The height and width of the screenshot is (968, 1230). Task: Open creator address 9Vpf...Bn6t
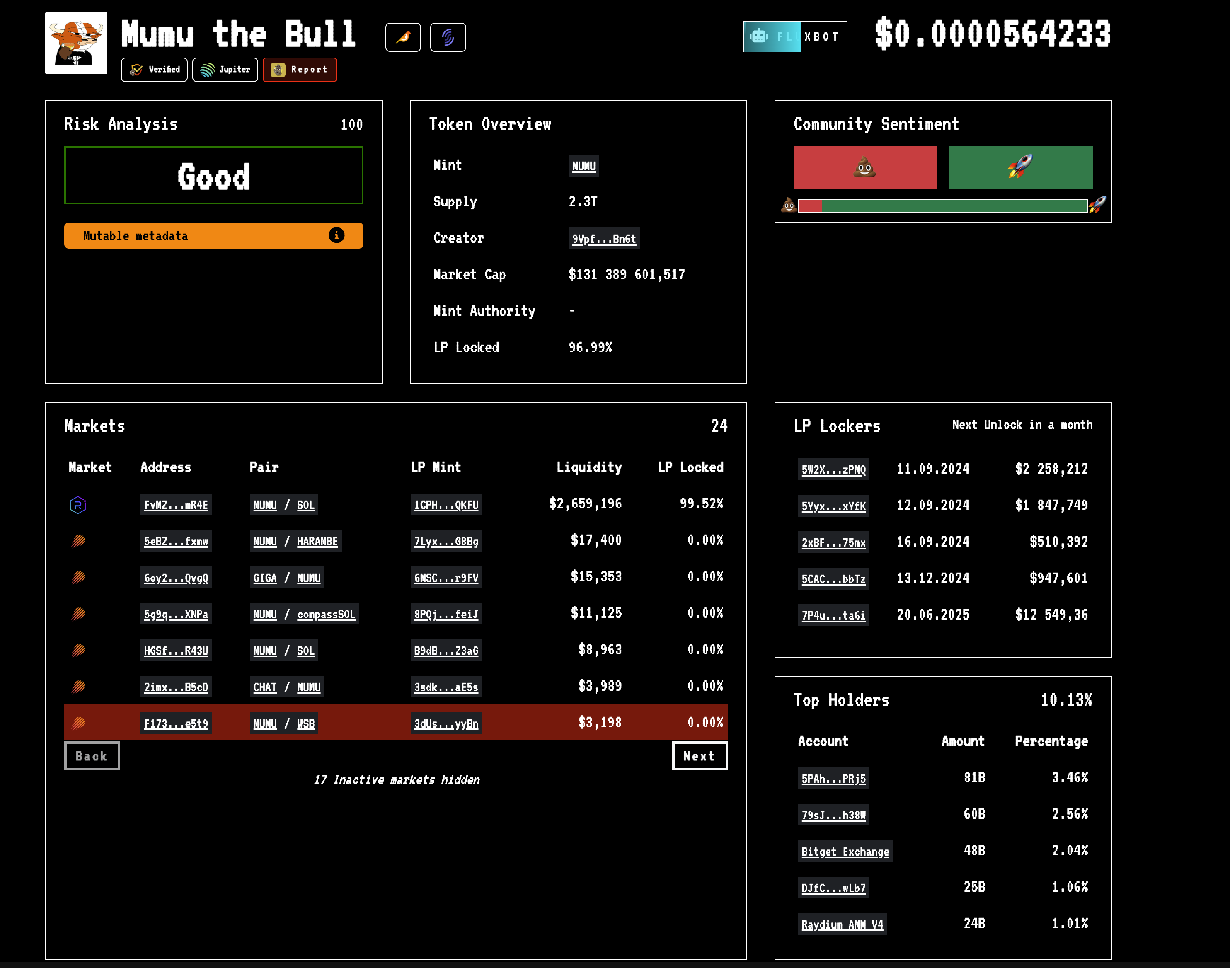[604, 239]
